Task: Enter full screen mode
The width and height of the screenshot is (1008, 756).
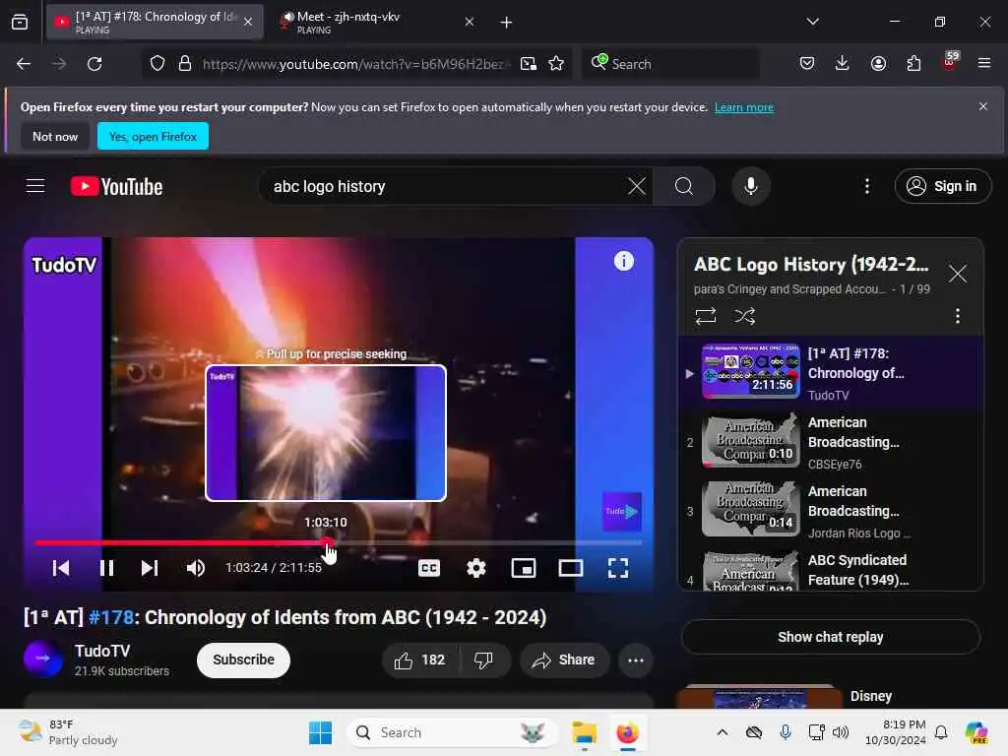Action: point(618,568)
